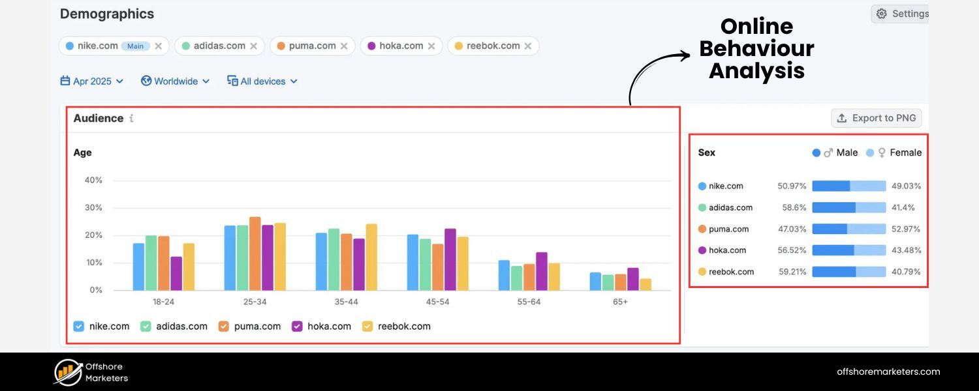The width and height of the screenshot is (979, 391).
Task: Open the All devices dropdown
Action: click(x=261, y=81)
